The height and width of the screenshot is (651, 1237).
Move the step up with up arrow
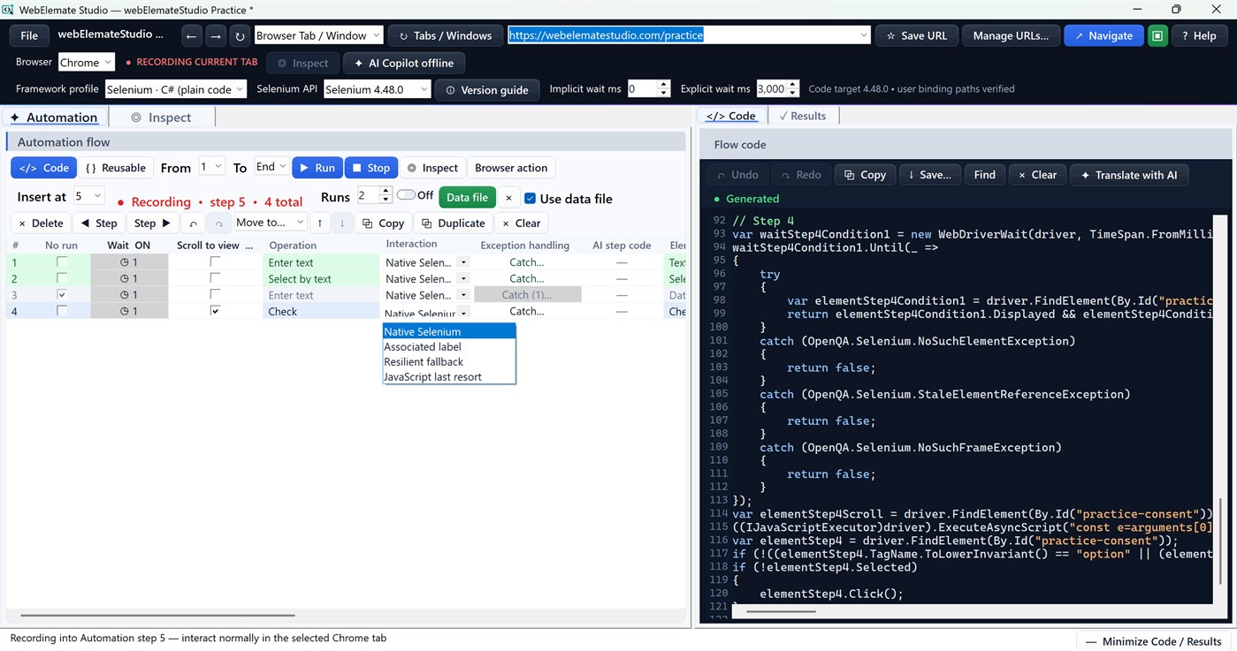click(320, 223)
